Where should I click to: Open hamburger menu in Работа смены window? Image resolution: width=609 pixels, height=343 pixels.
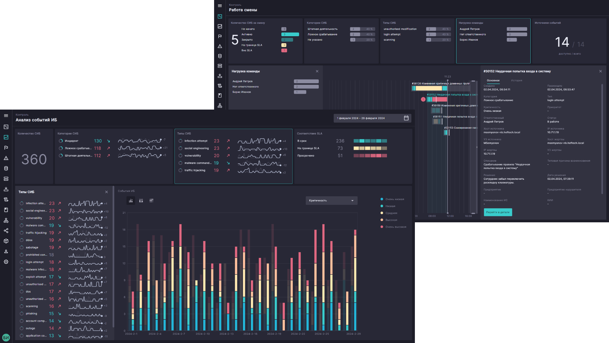coord(220,6)
